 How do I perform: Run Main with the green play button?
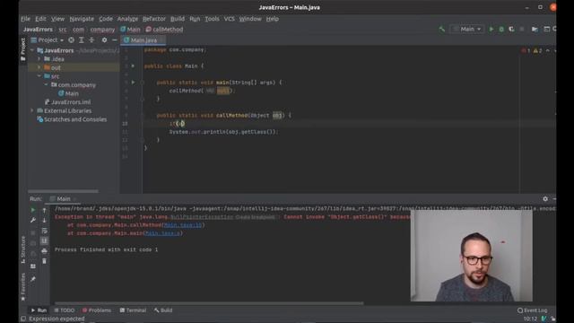[x=491, y=30]
